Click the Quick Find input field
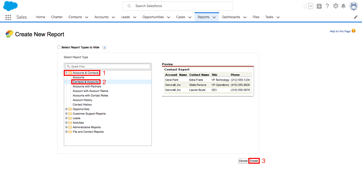Viewport: 362px width, 173px height. [x=108, y=66]
